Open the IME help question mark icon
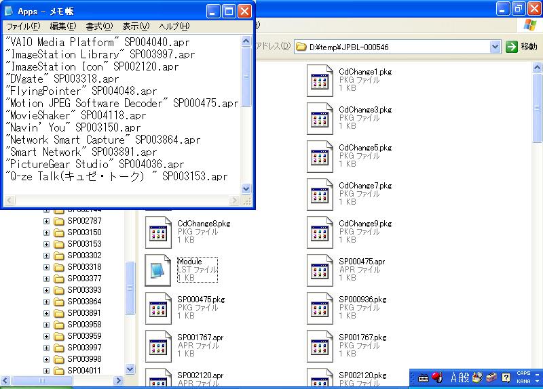Image resolution: width=543 pixels, height=389 pixels. pos(506,377)
